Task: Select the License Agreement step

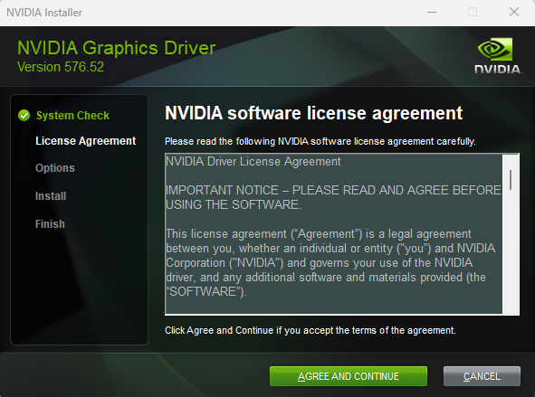Action: (x=86, y=141)
